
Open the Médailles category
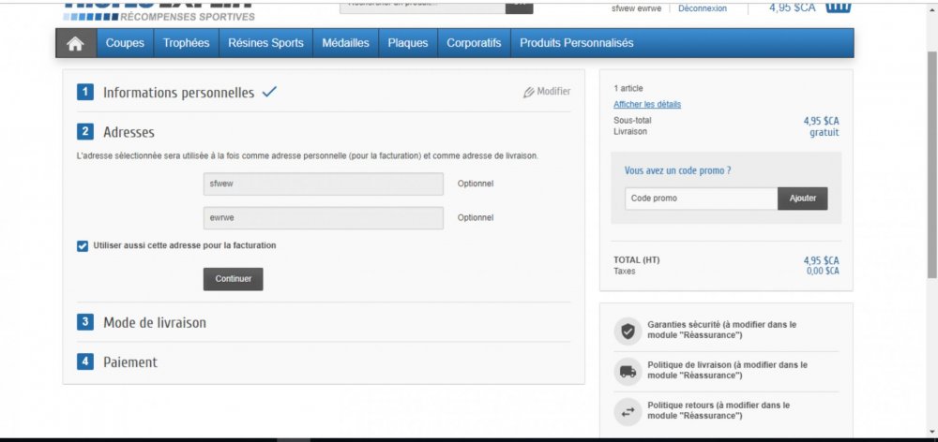(x=346, y=43)
